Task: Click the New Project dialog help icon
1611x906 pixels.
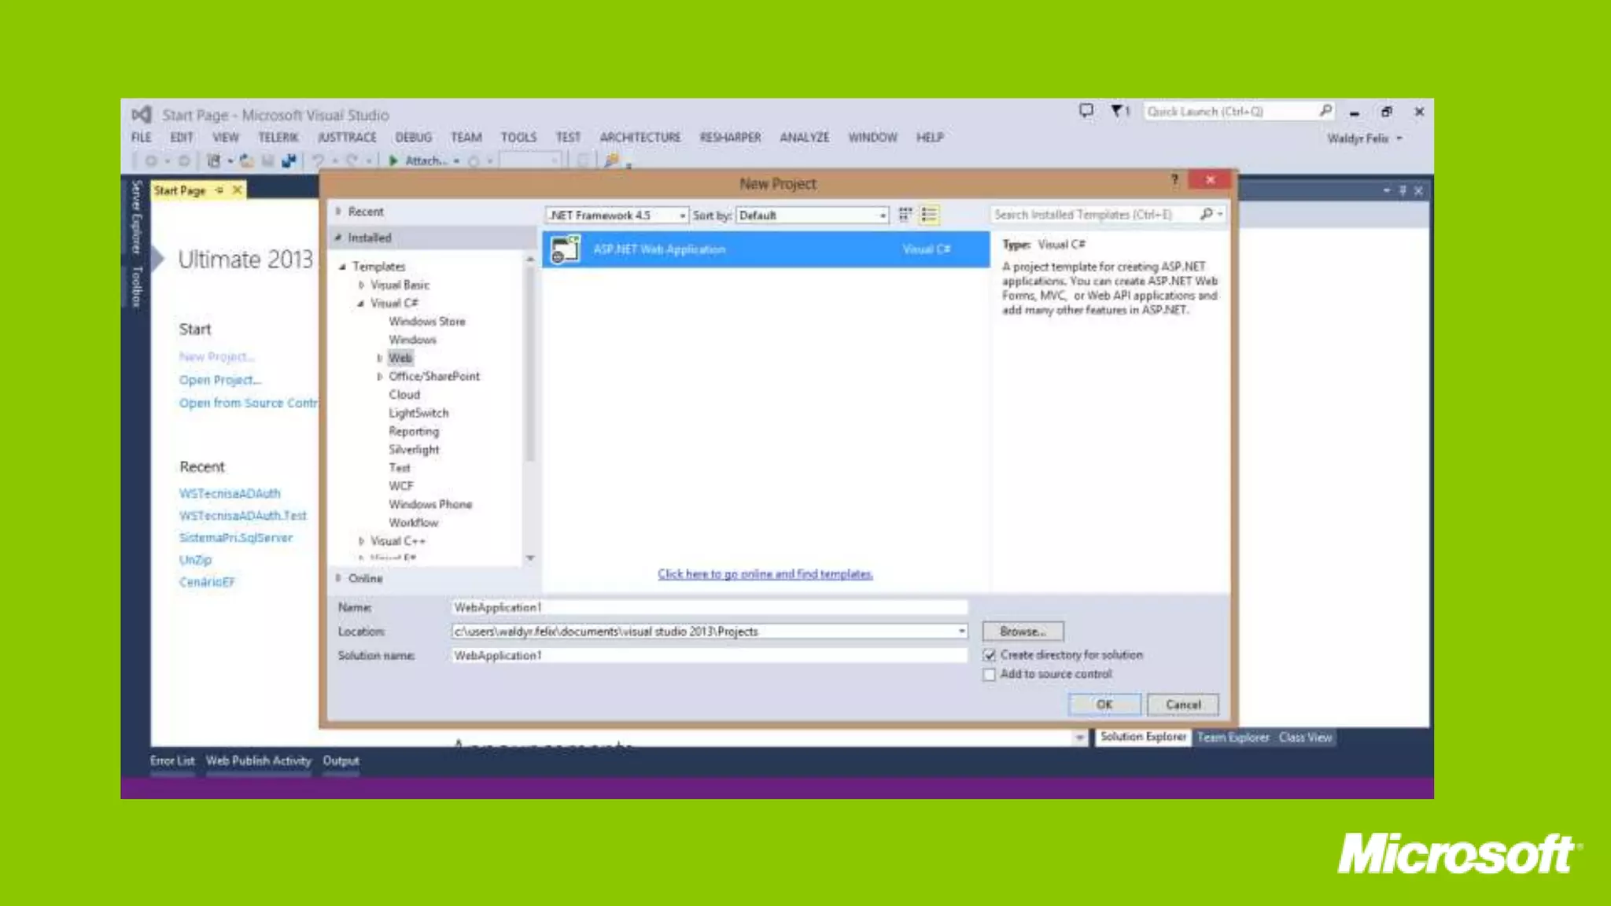Action: coord(1174,180)
